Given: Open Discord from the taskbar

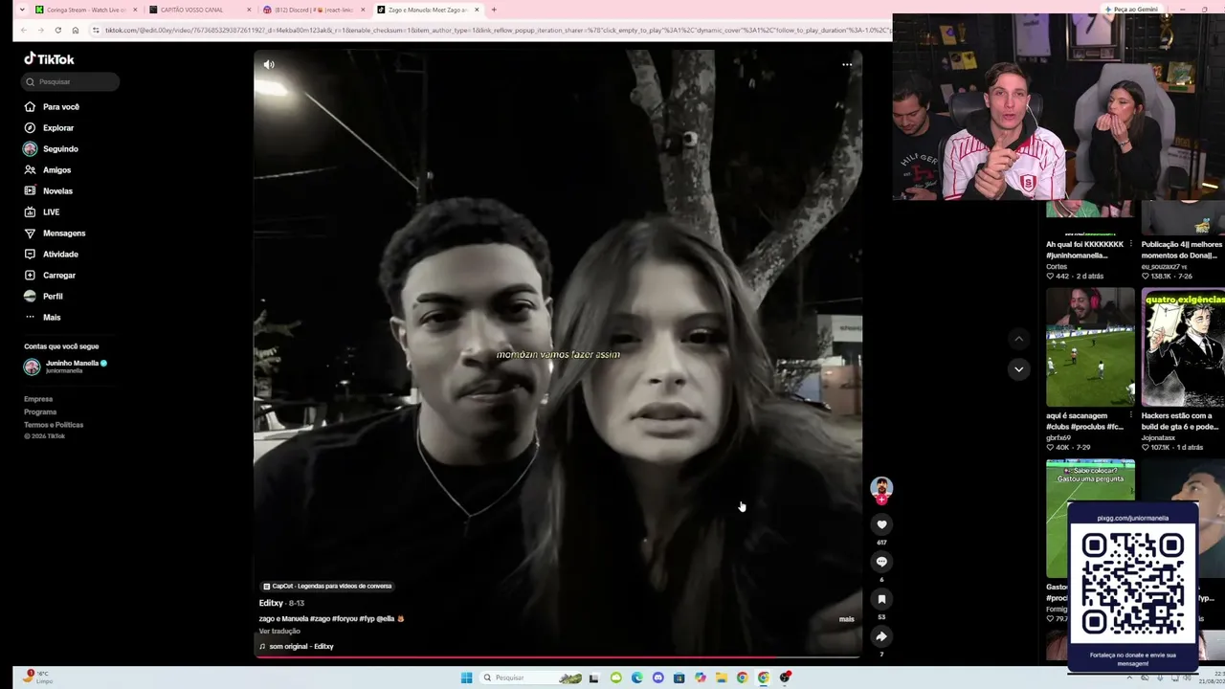Looking at the screenshot, I should 657,678.
